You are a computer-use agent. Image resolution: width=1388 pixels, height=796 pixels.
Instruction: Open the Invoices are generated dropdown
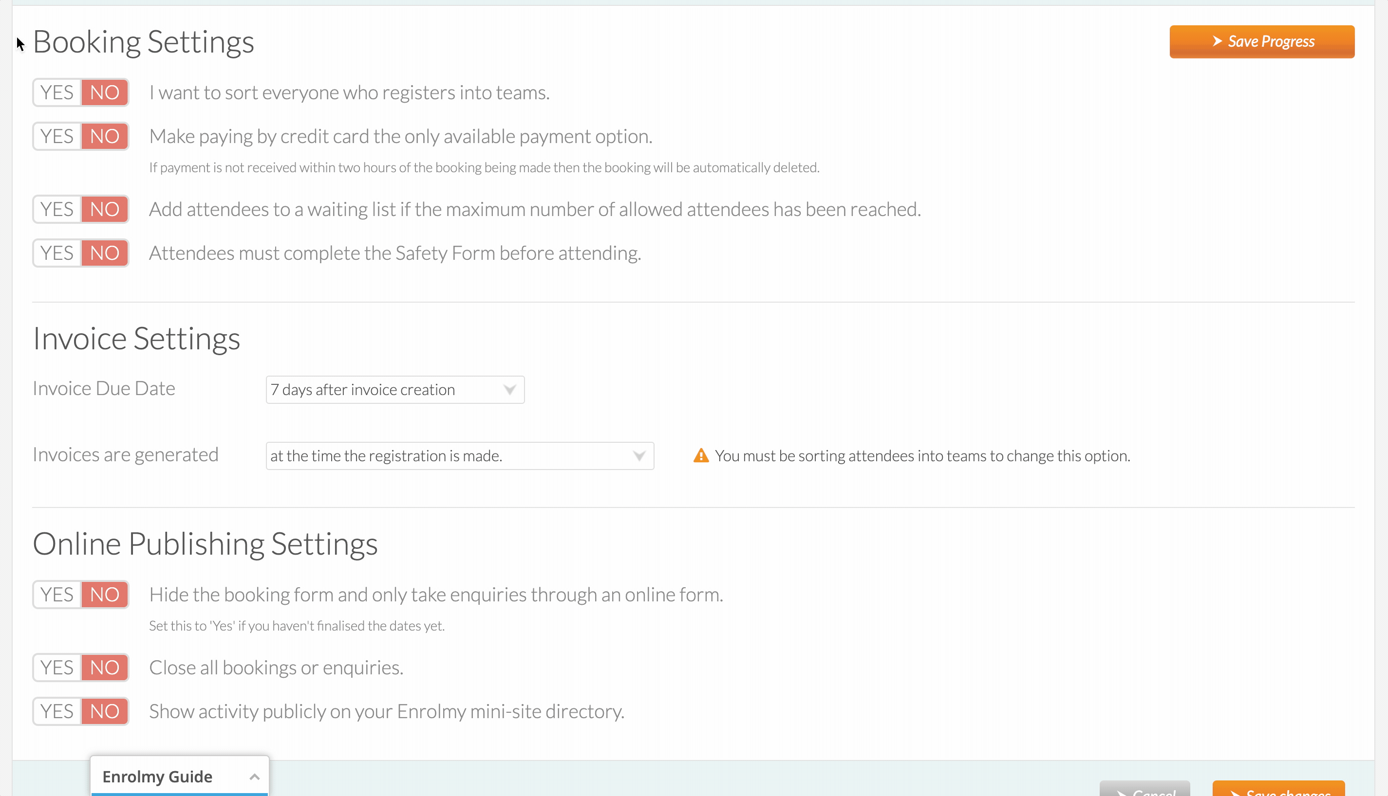coord(460,456)
